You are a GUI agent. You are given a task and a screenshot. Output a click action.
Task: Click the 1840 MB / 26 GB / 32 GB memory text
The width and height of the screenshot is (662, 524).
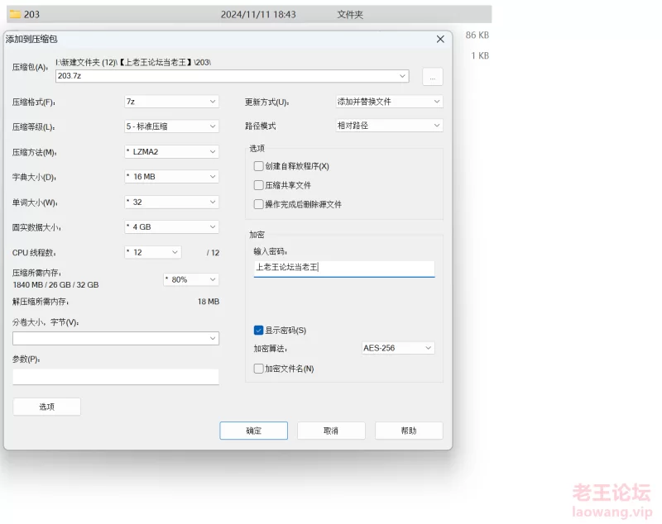pyautogui.click(x=55, y=285)
